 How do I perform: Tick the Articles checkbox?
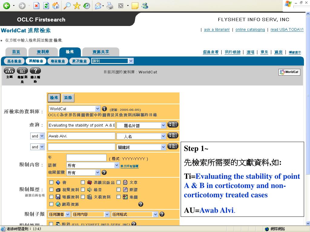(118, 182)
